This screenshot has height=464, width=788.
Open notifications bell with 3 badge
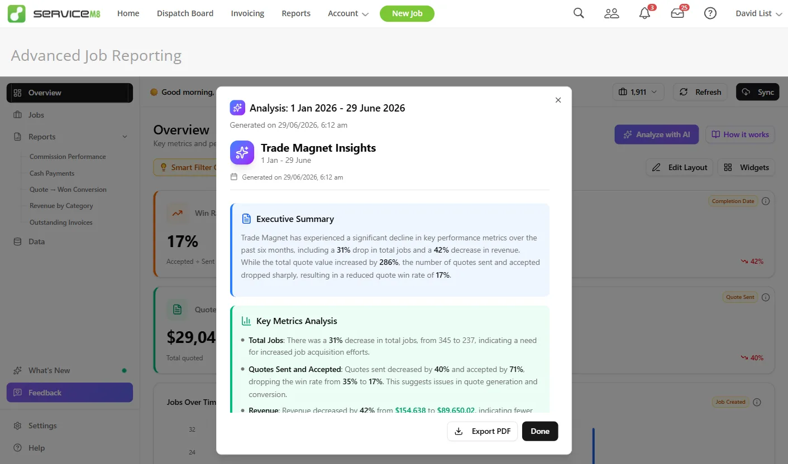click(645, 13)
